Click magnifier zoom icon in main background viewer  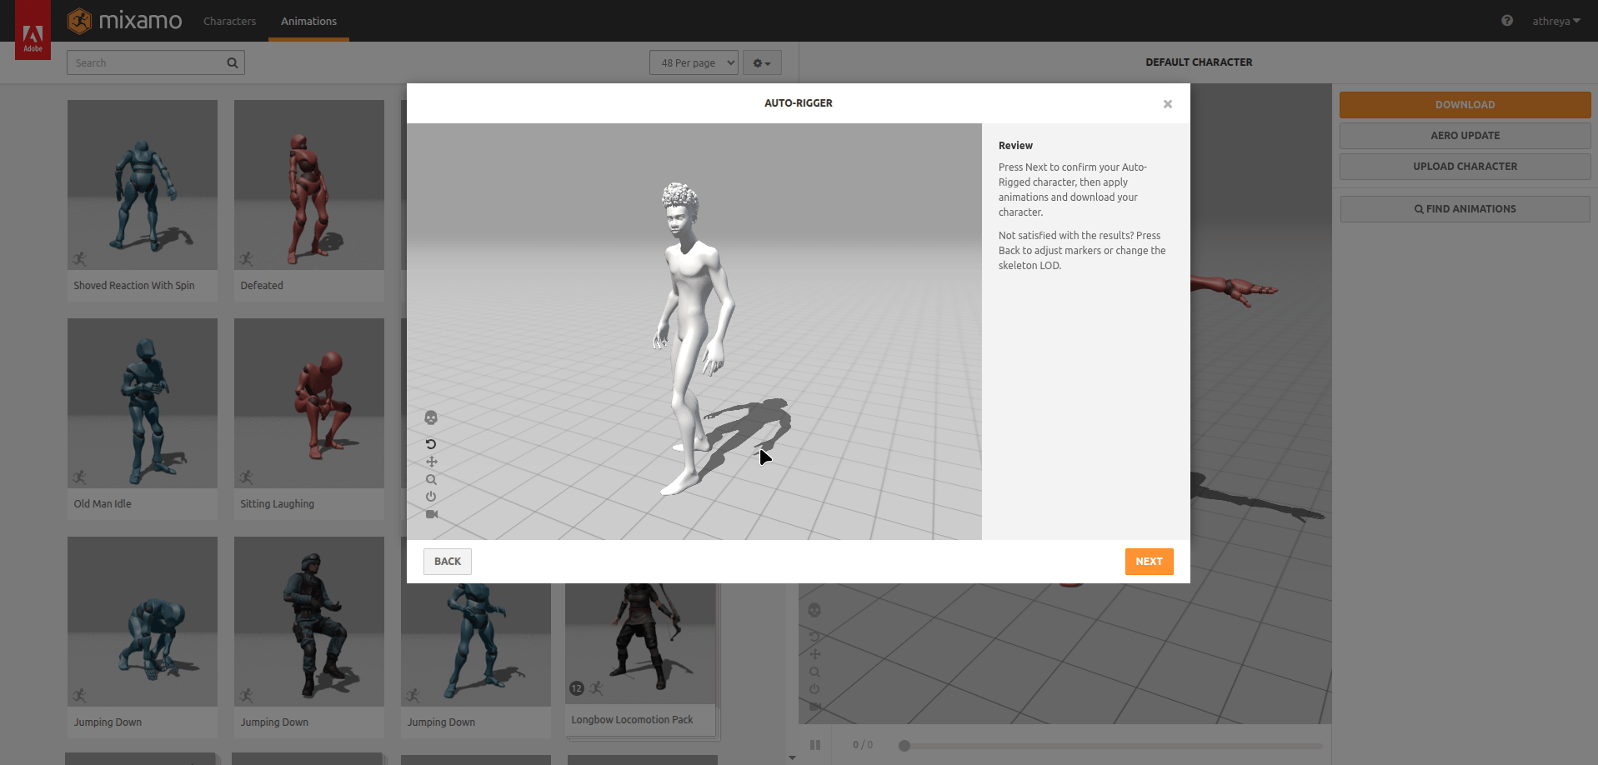pyautogui.click(x=814, y=672)
